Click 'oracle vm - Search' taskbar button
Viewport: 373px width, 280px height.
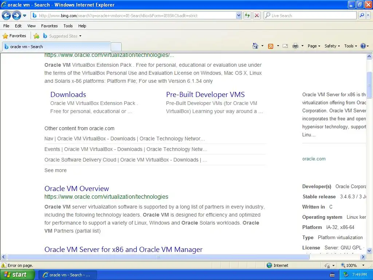(x=67, y=275)
